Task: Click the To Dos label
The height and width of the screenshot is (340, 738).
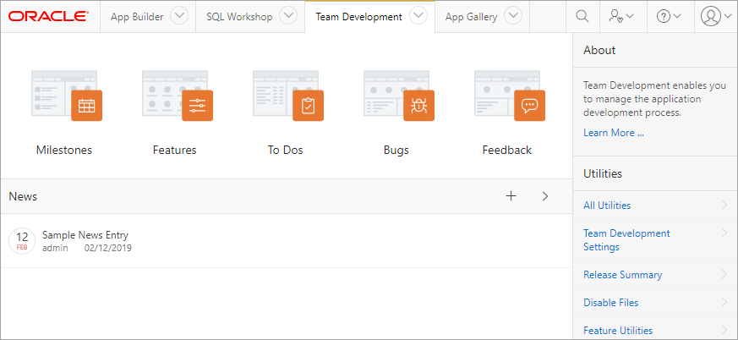Action: tap(285, 151)
